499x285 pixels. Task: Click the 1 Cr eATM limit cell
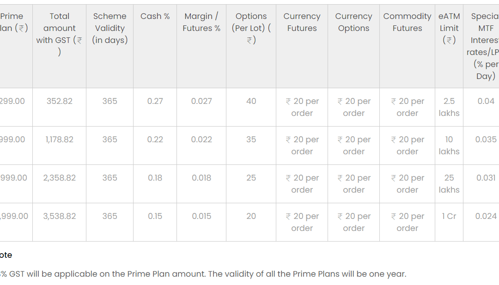(449, 216)
